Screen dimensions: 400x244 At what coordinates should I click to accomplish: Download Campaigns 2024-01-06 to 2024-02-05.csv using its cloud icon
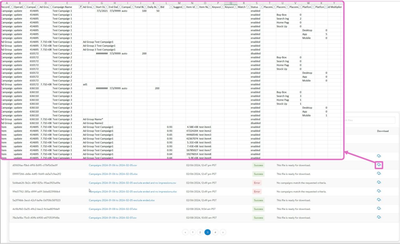click(379, 165)
